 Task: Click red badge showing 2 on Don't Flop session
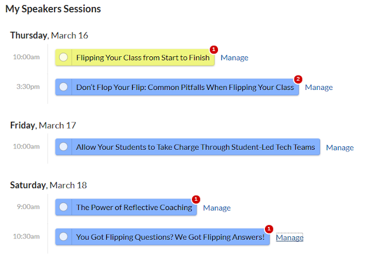[x=298, y=79]
